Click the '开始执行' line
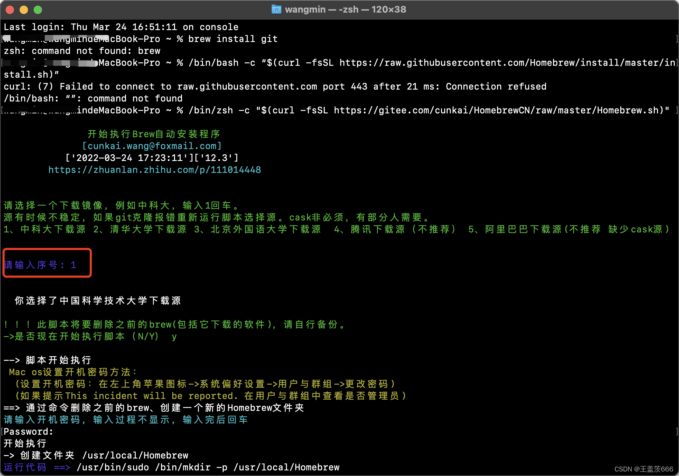This screenshot has width=679, height=476. 25,444
